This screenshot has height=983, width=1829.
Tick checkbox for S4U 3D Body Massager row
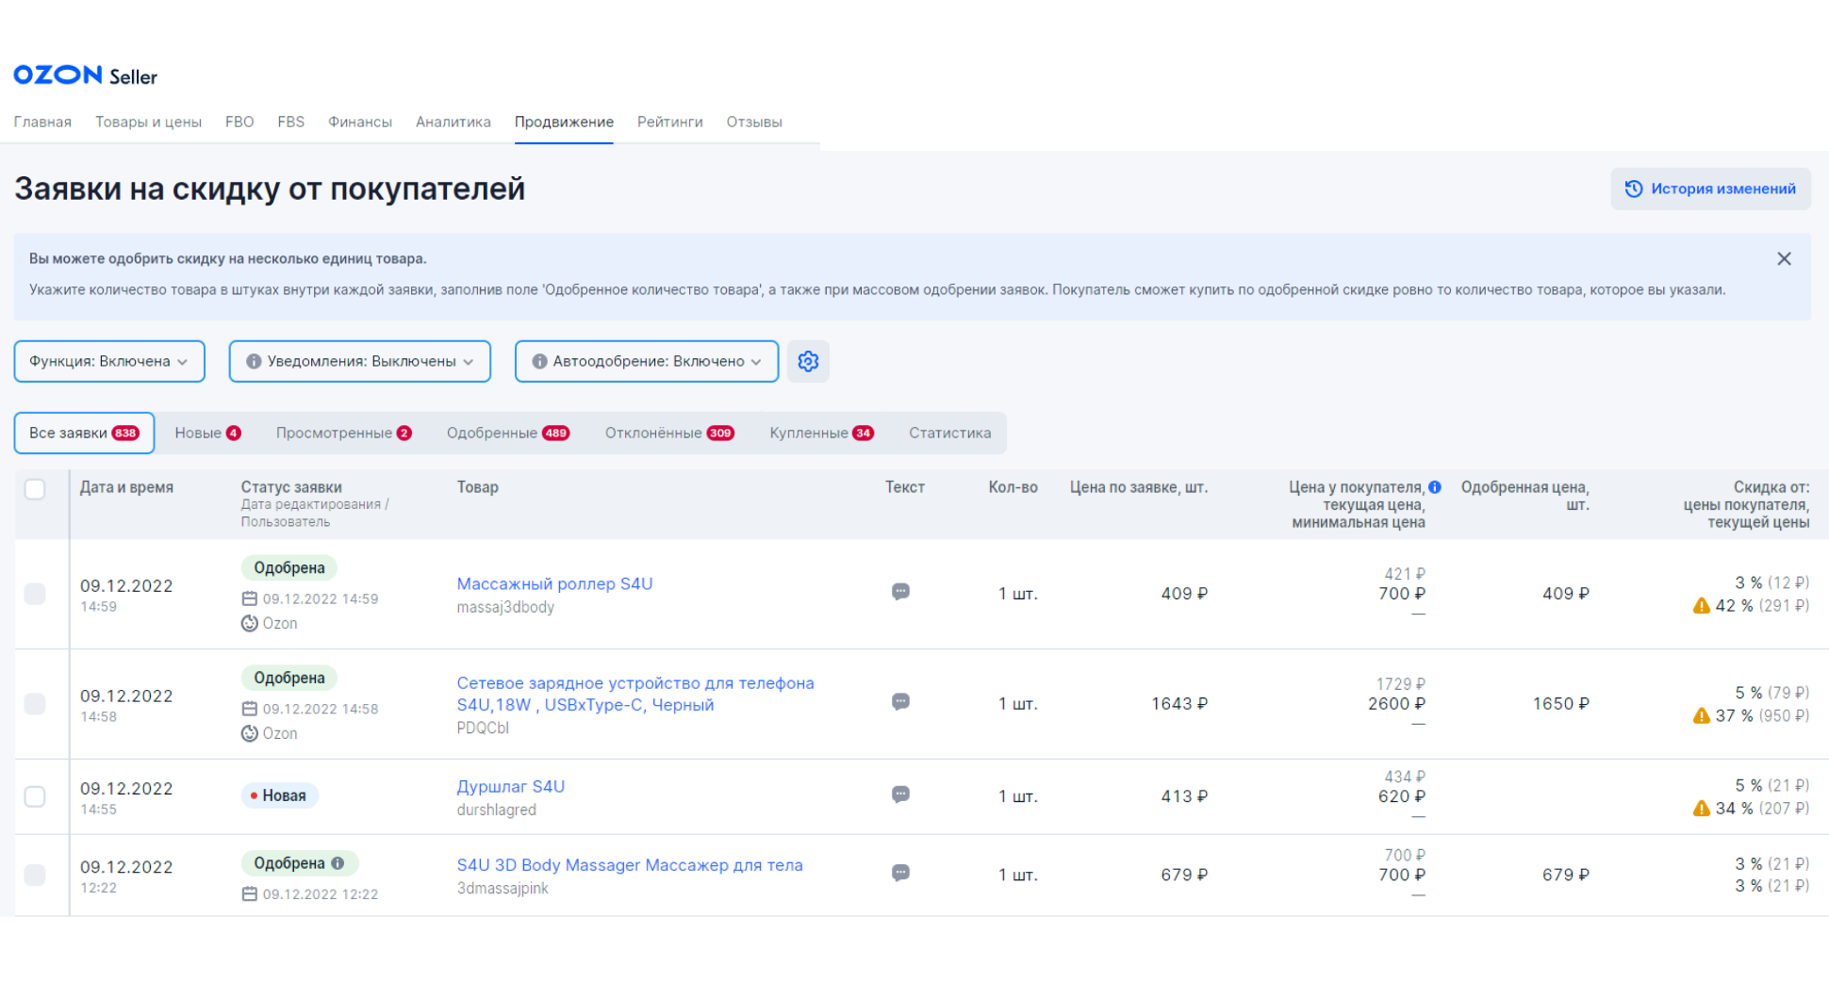pyautogui.click(x=35, y=875)
